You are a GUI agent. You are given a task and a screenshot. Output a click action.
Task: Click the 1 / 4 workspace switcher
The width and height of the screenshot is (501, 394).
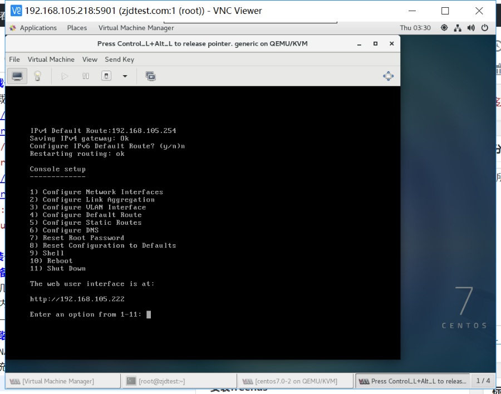click(483, 381)
